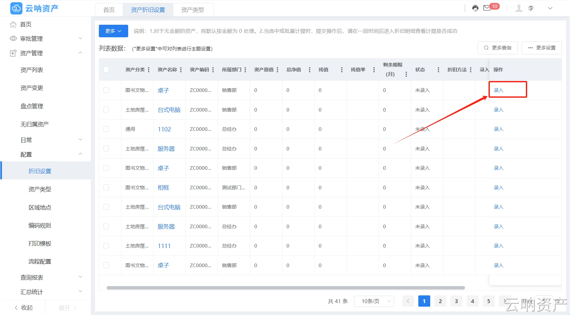Open the customer service headset icon

[x=475, y=8]
